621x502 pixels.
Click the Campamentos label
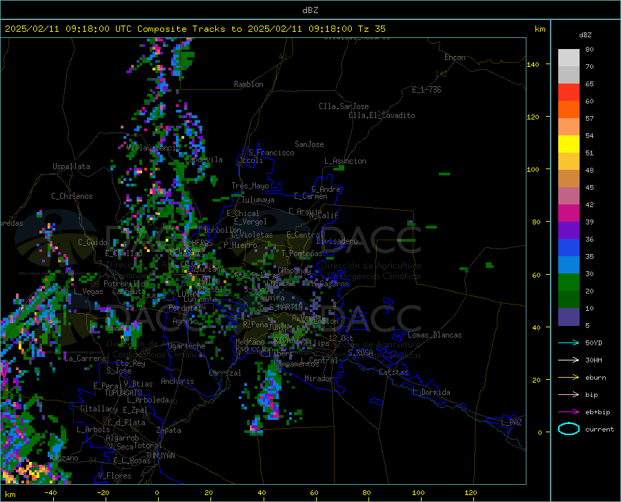coord(296,364)
